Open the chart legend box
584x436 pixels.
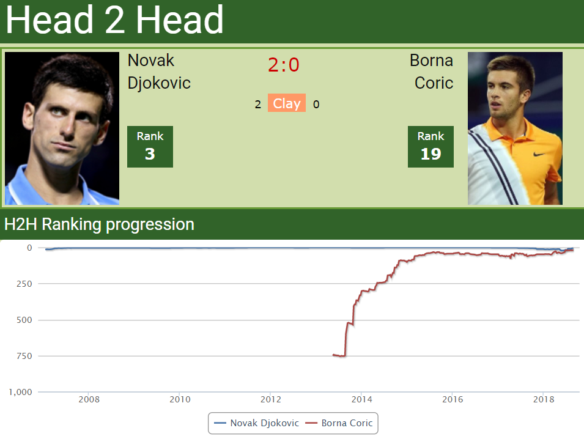(292, 423)
